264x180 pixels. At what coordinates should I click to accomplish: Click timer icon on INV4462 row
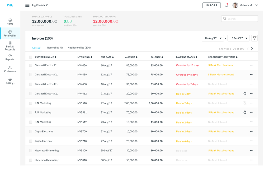(245, 93)
